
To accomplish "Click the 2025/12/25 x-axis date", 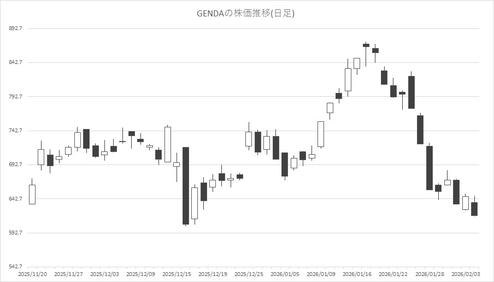I will tap(249, 273).
